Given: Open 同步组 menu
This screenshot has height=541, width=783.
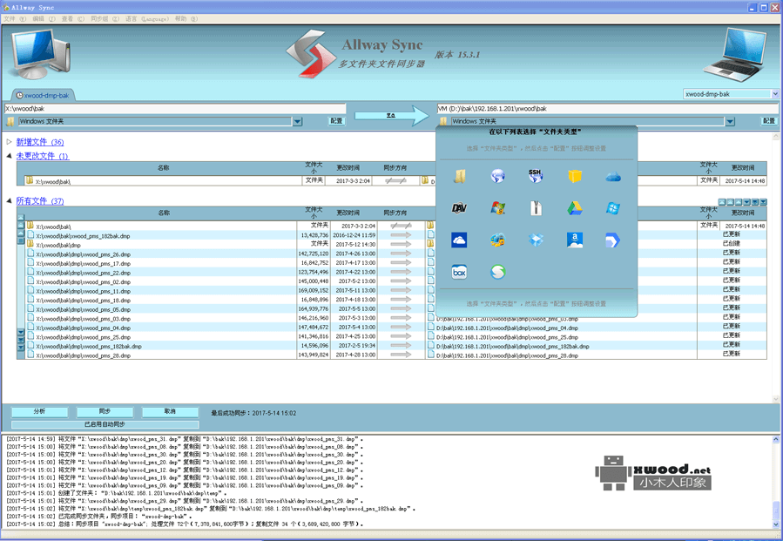Looking at the screenshot, I should pyautogui.click(x=105, y=19).
